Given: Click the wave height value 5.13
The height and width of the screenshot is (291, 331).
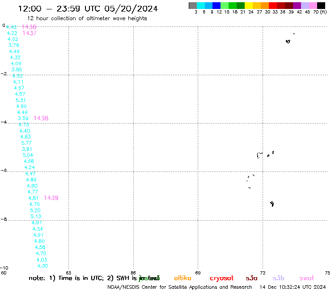Looking at the screenshot, I should (x=36, y=216).
